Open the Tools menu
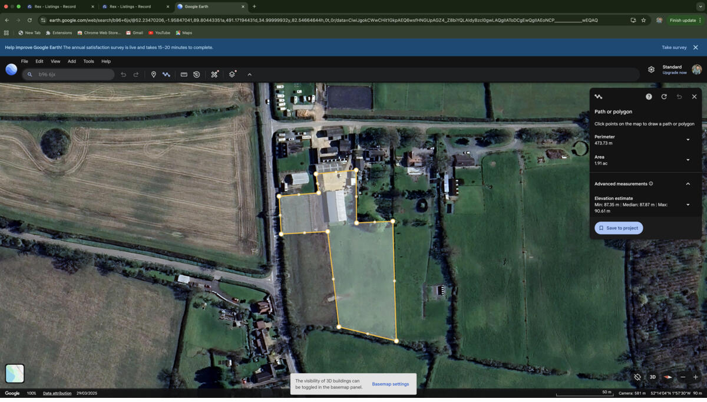The width and height of the screenshot is (707, 402). click(88, 61)
